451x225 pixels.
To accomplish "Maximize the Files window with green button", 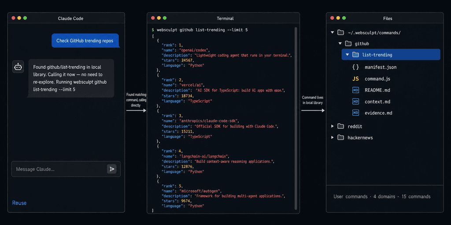I will coord(344,18).
